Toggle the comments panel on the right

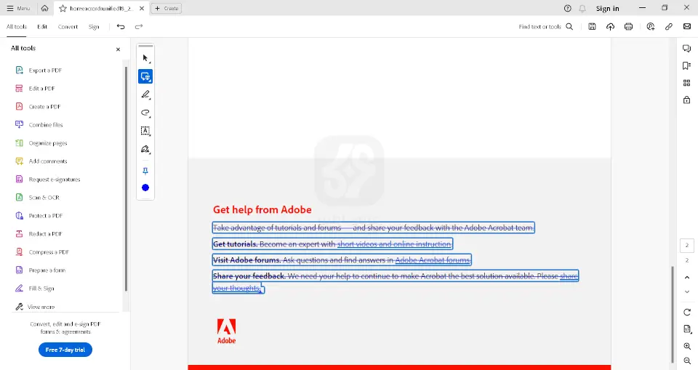click(686, 48)
